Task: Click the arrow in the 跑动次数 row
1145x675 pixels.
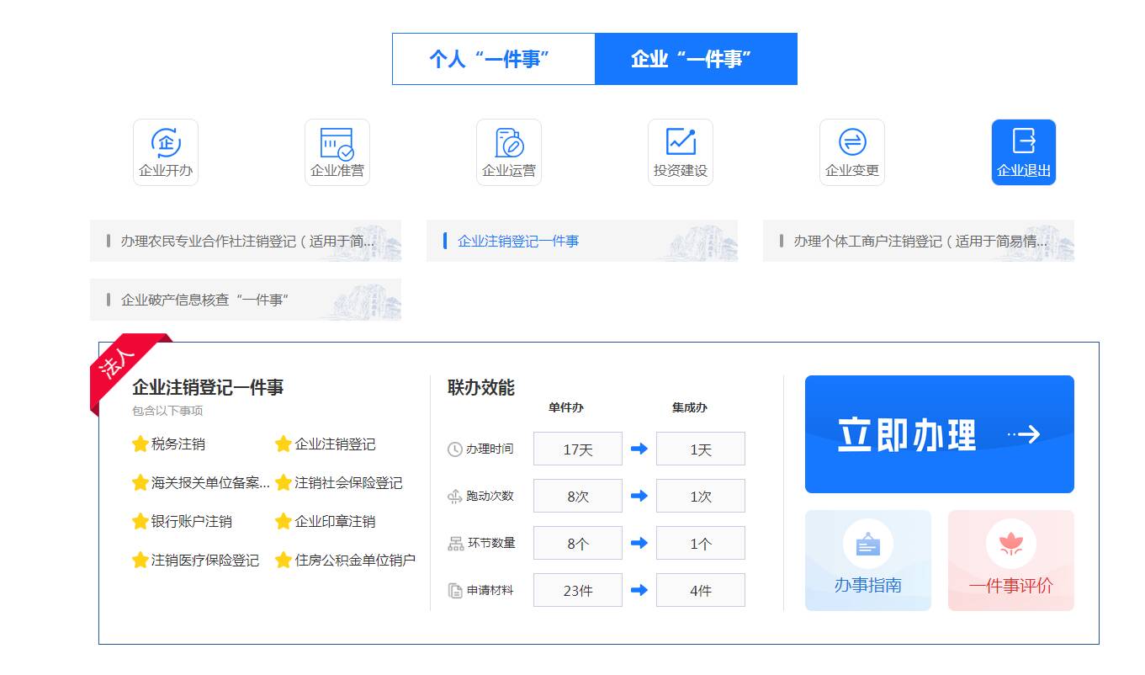Action: click(x=639, y=496)
